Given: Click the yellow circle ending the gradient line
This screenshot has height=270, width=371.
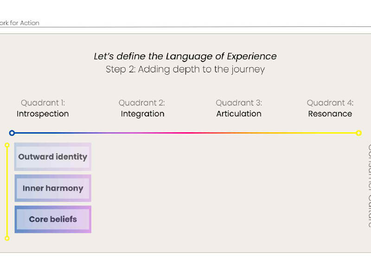Looking at the screenshot, I should (358, 133).
